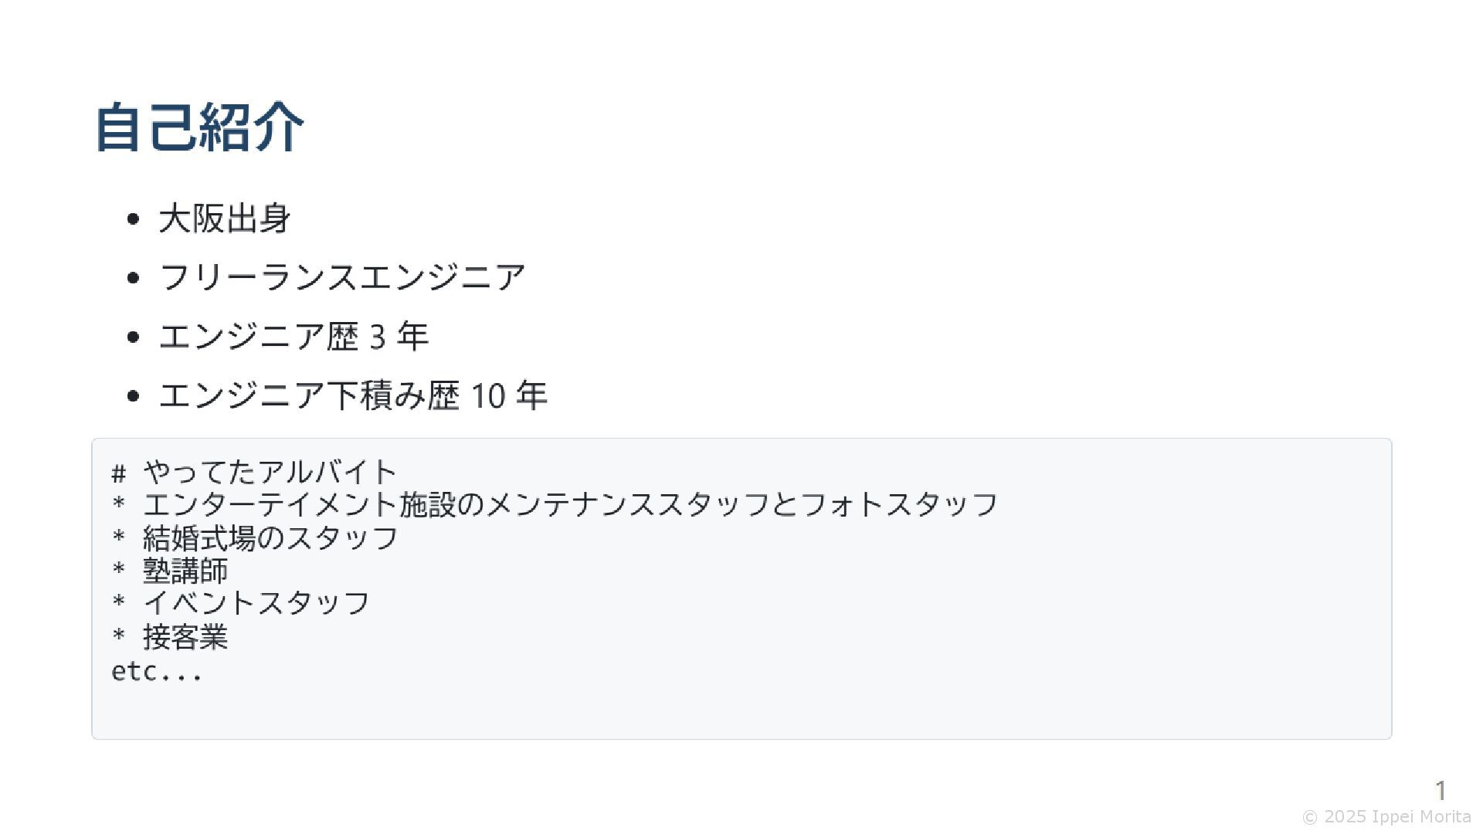Select the エンジニア歴 3 年 line

tap(294, 337)
